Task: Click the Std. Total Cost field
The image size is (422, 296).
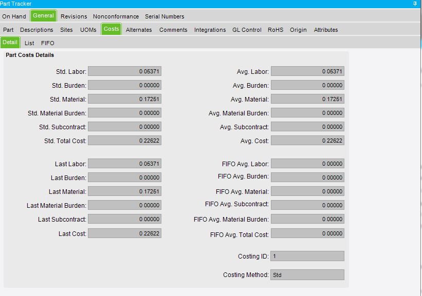Action: 124,141
